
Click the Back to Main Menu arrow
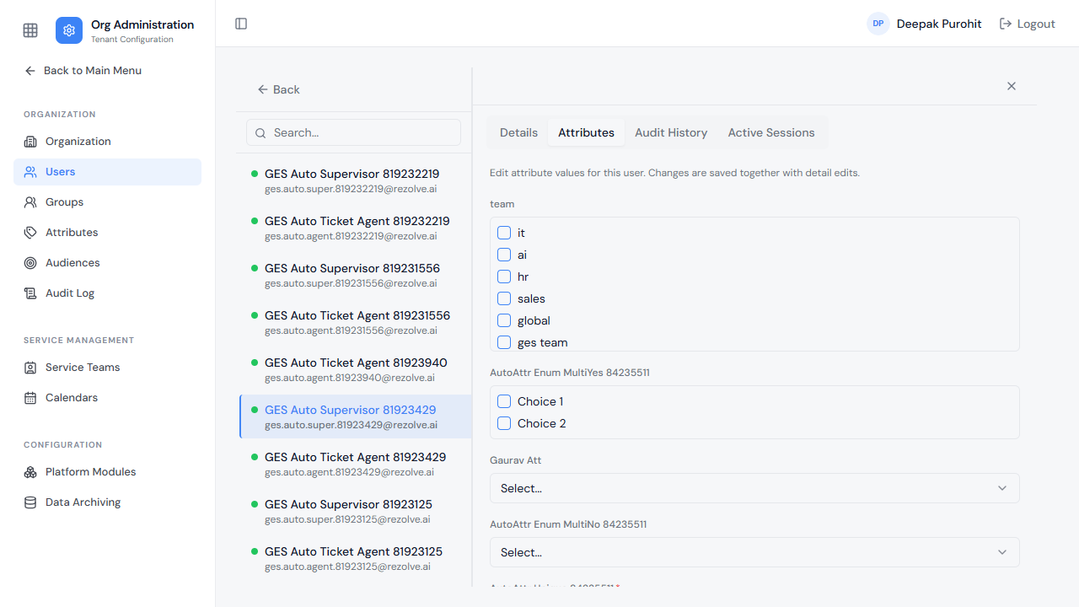(x=30, y=71)
